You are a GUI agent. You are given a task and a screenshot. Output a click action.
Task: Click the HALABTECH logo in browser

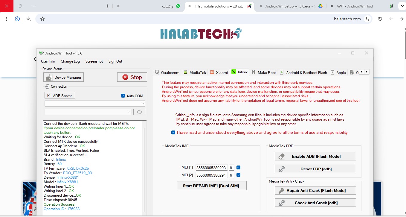[201, 34]
